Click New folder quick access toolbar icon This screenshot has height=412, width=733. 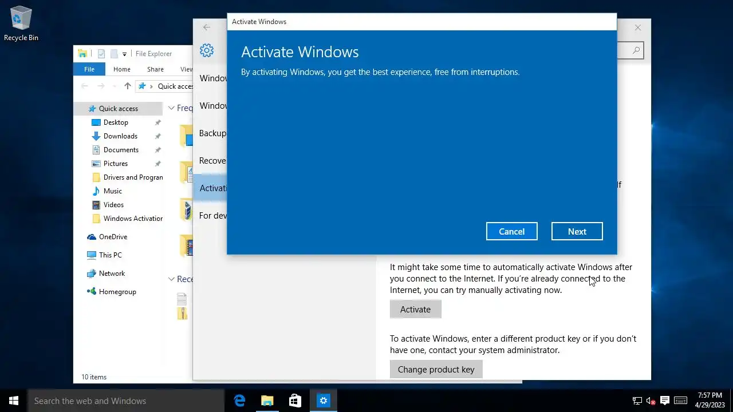click(x=114, y=53)
